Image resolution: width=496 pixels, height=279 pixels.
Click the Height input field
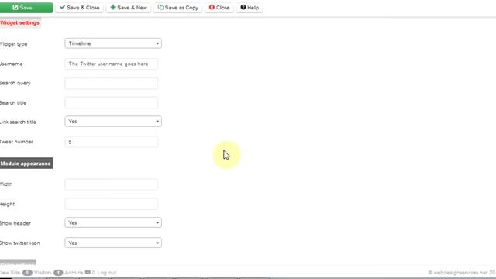tap(112, 204)
